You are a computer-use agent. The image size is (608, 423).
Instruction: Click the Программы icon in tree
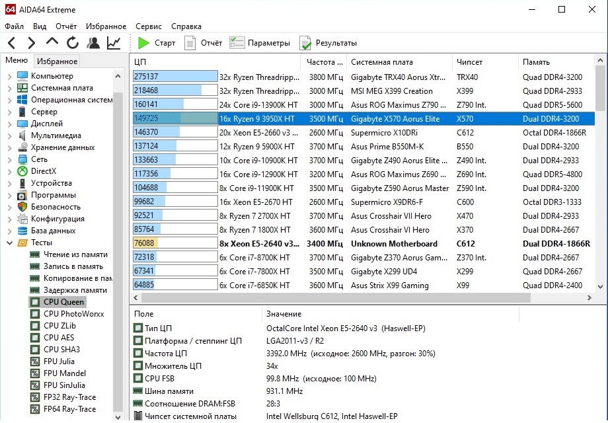coord(22,195)
